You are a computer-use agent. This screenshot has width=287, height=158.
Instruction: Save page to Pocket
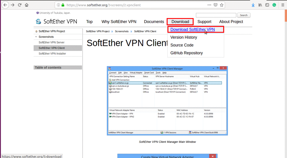coord(215,5)
